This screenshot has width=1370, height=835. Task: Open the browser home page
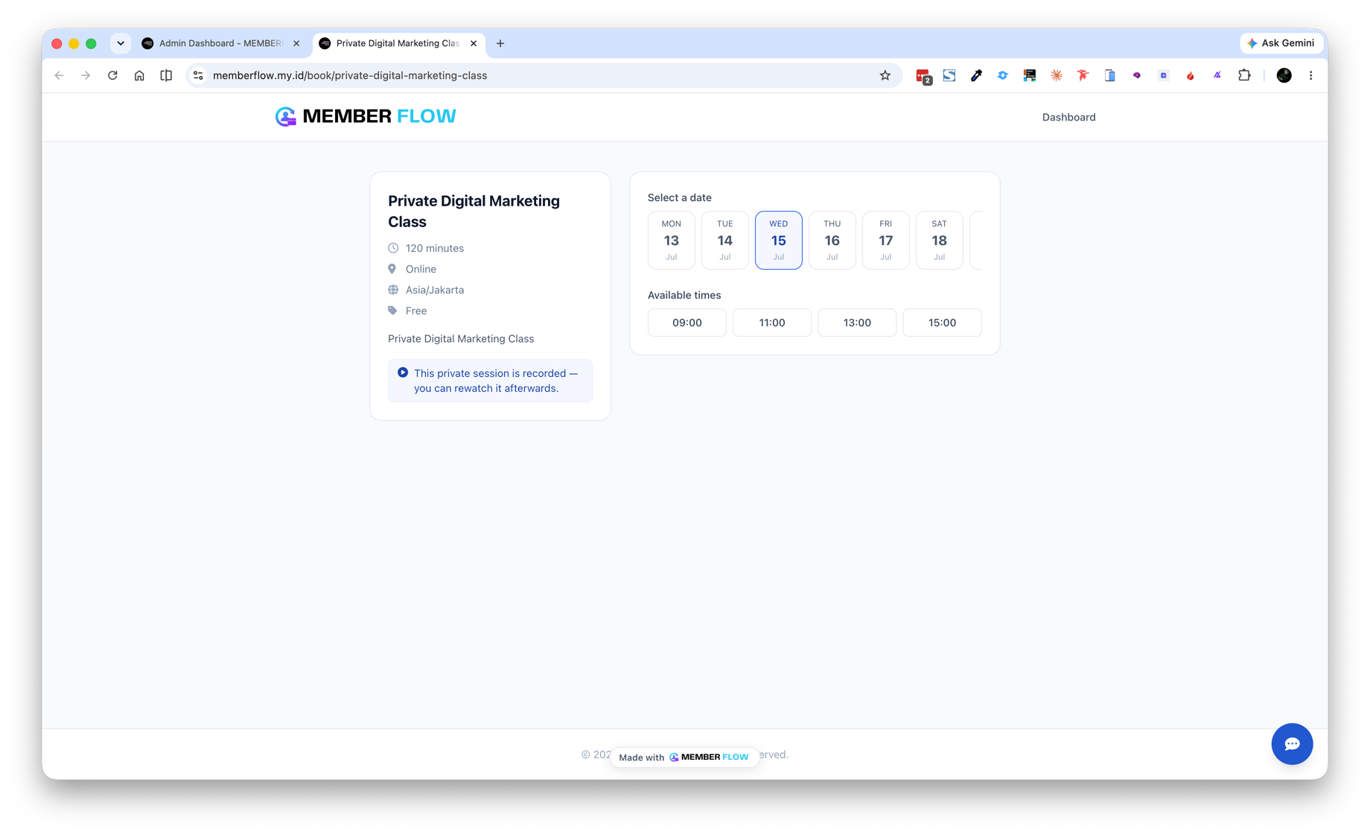[x=139, y=75]
